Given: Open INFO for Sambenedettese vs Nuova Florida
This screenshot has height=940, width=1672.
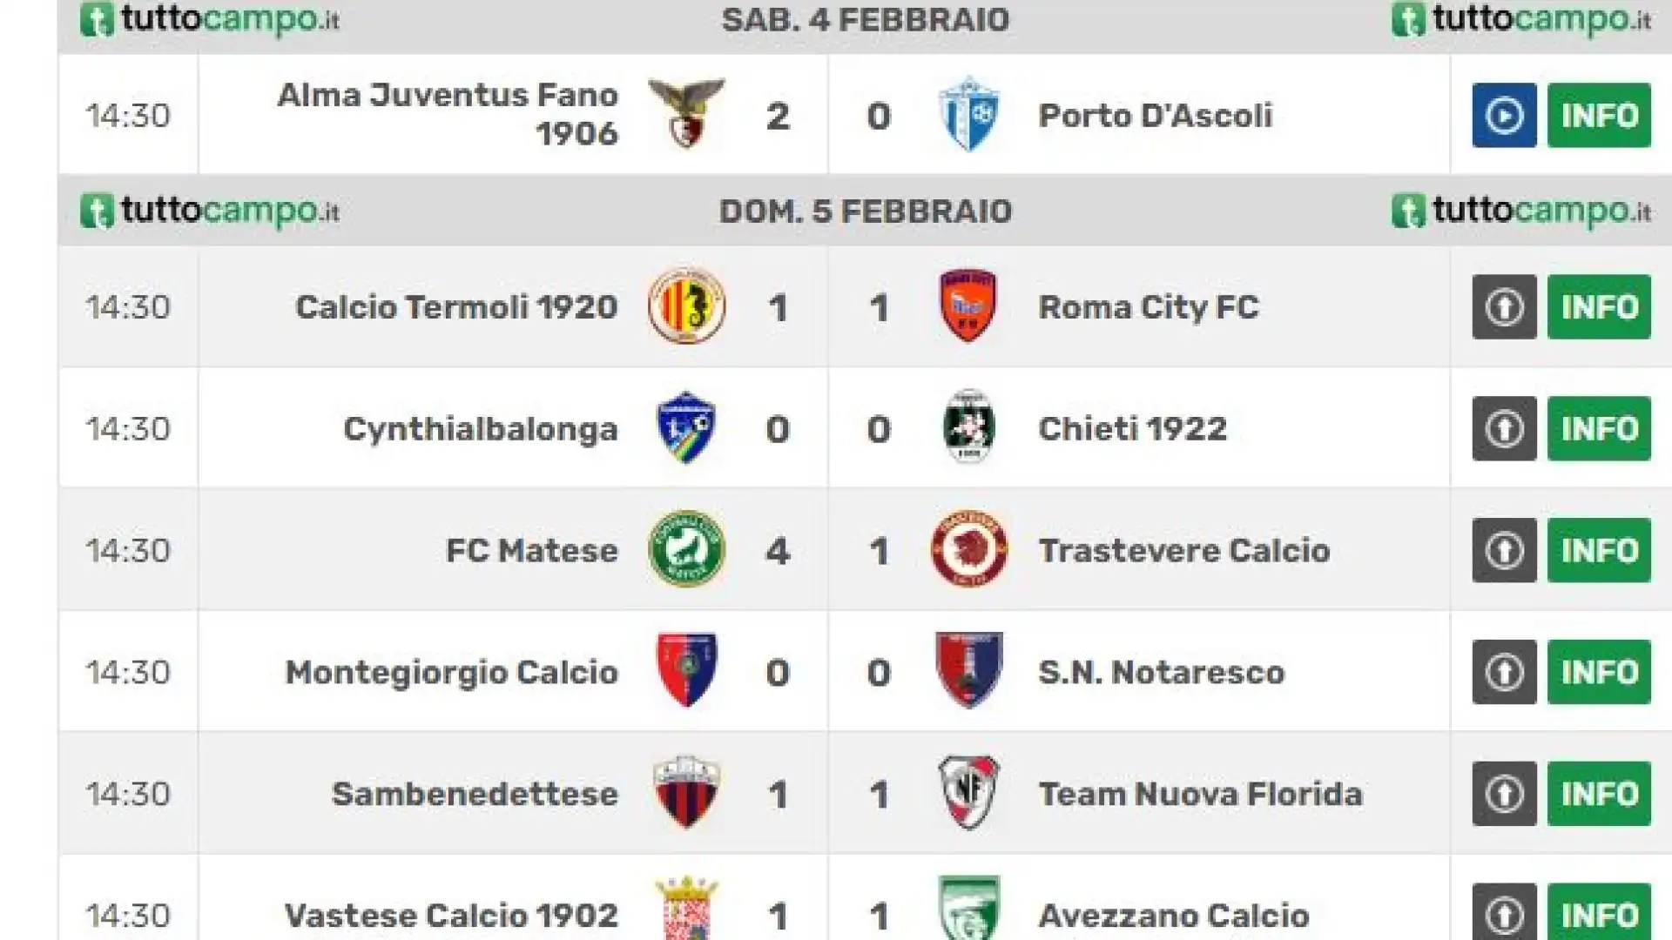Looking at the screenshot, I should (1599, 794).
